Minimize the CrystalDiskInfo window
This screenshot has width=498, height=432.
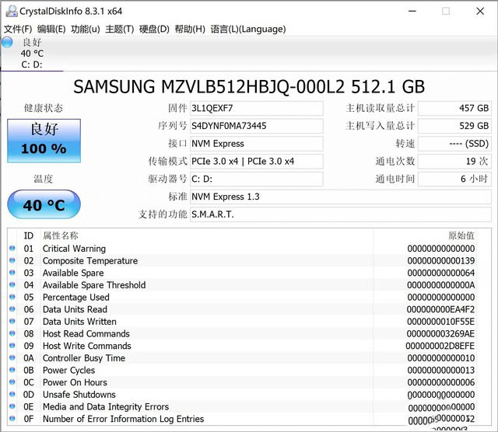[412, 11]
